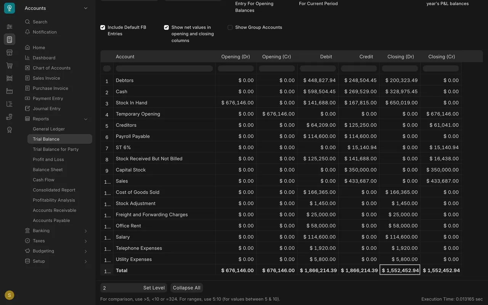The height and width of the screenshot is (305, 488).
Task: Select the Capital Stock account name
Action: pos(131,170)
